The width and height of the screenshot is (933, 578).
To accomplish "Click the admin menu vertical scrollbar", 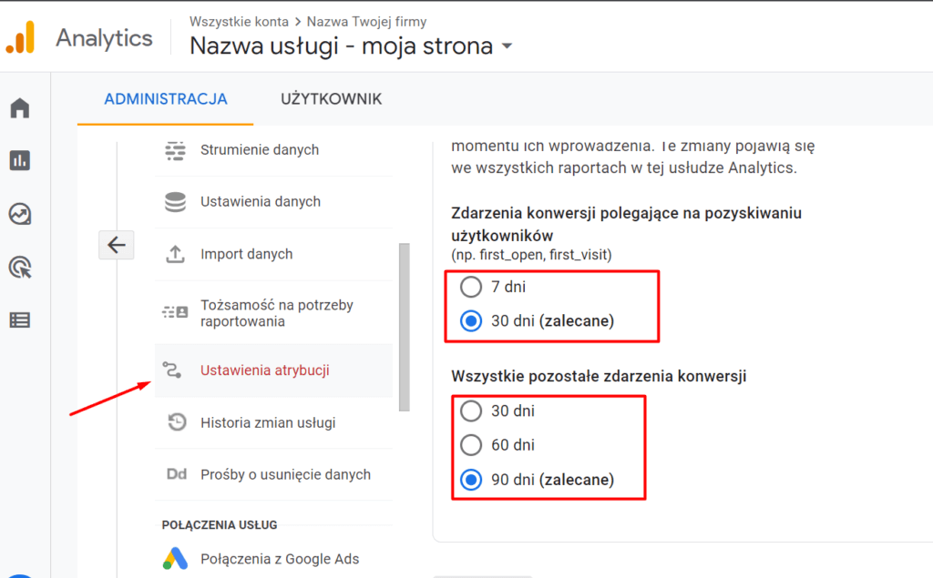I will [405, 328].
